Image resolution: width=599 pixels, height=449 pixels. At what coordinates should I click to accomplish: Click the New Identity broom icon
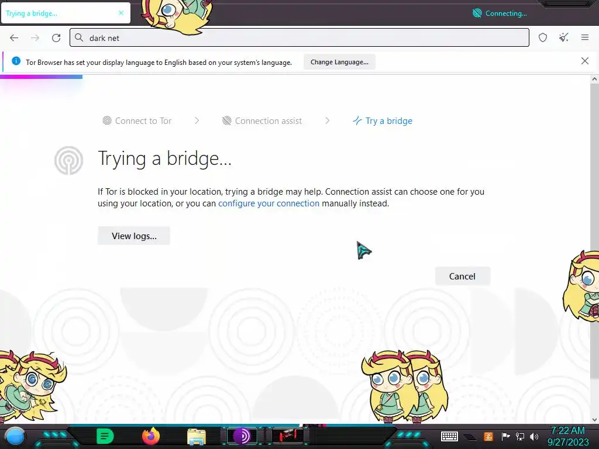coord(564,37)
